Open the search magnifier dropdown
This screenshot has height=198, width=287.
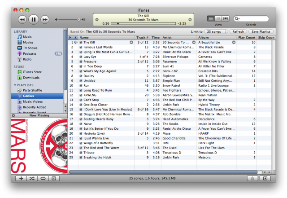click(237, 18)
